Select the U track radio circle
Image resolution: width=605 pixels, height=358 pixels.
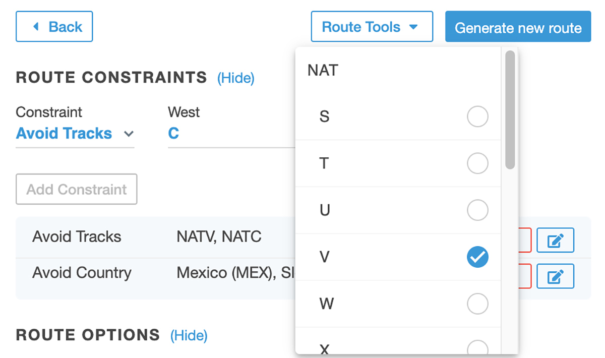(x=477, y=210)
